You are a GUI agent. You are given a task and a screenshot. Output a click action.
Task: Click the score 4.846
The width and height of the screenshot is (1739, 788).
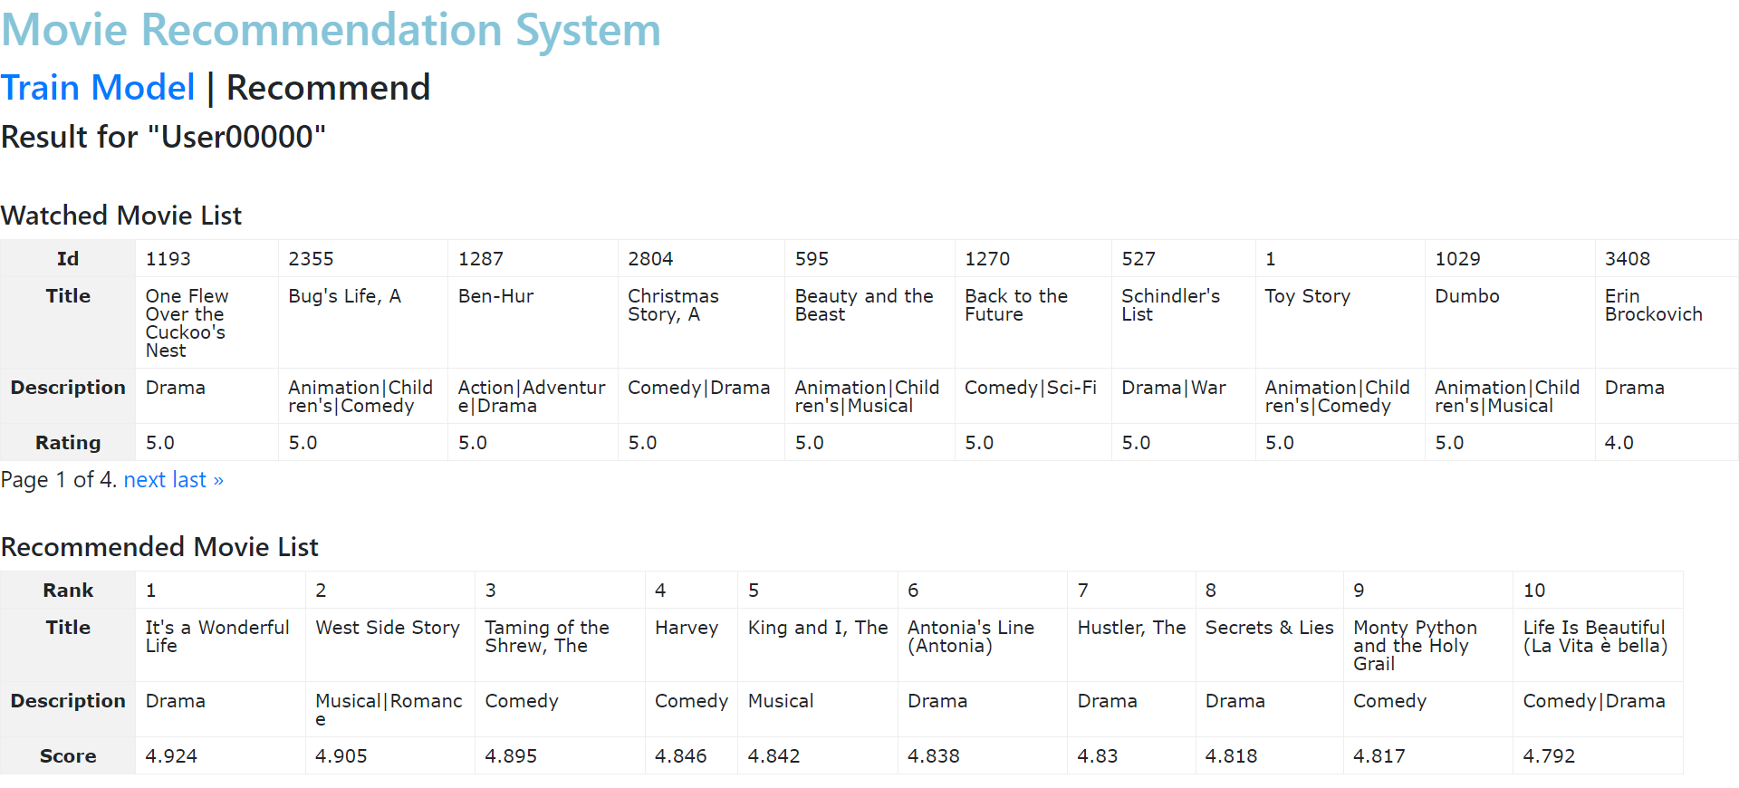click(680, 756)
